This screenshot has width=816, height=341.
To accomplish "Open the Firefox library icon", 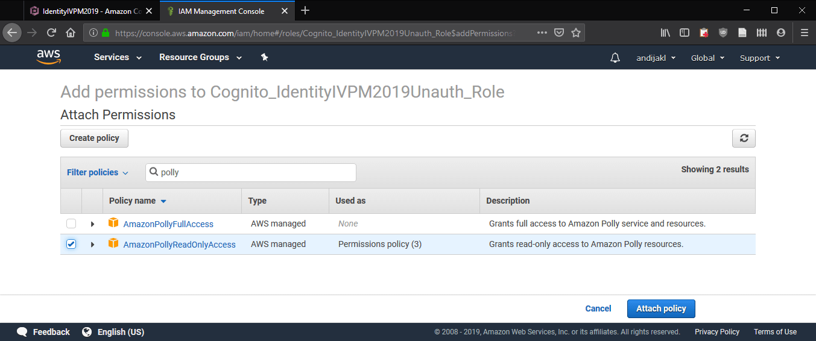I will [x=665, y=33].
